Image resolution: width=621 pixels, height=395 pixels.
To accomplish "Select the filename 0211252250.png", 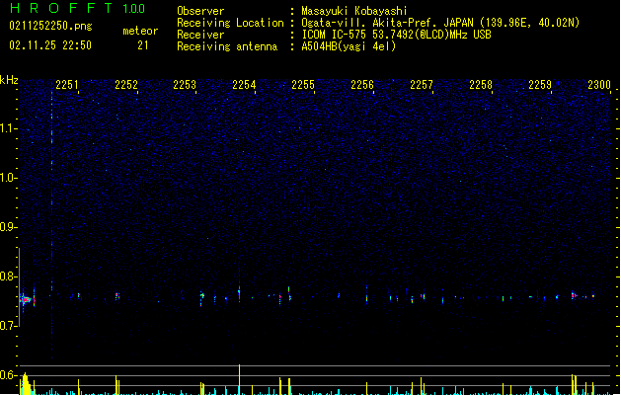I will pos(50,27).
